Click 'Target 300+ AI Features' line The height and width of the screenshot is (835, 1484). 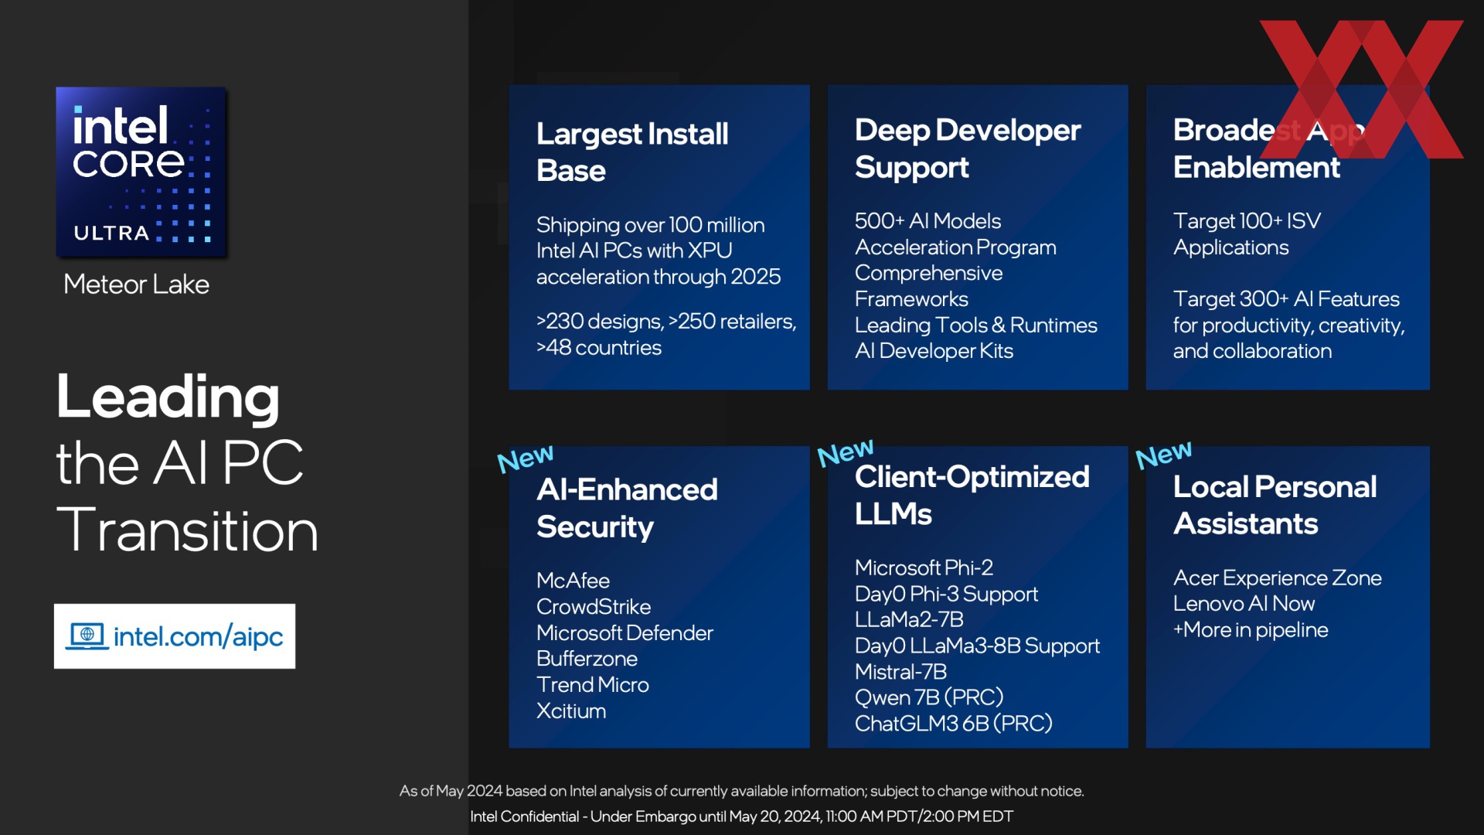point(1286,299)
